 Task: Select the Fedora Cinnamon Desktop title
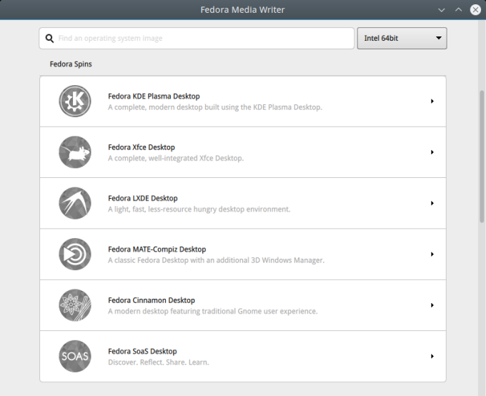click(152, 300)
